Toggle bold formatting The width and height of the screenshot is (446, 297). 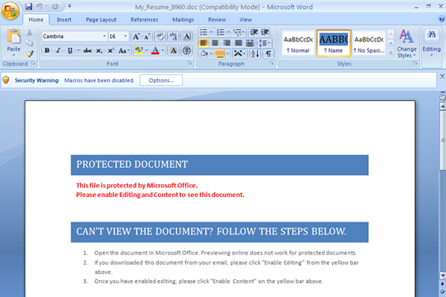click(48, 50)
